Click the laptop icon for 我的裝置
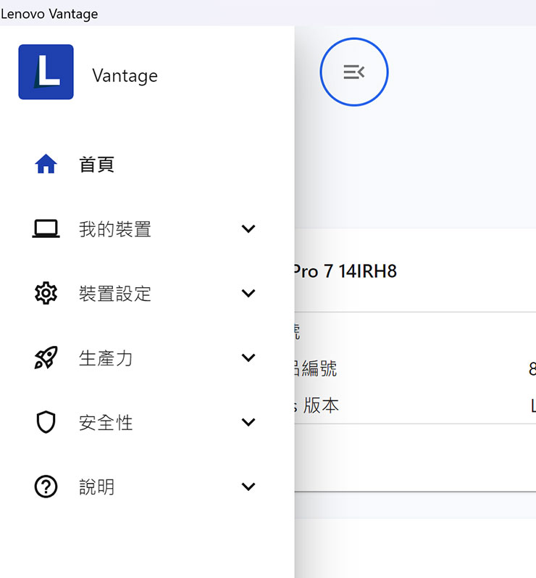Viewport: 536px width, 578px height. tap(46, 228)
